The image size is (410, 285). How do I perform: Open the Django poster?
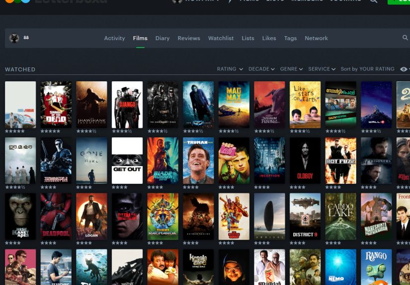[127, 105]
